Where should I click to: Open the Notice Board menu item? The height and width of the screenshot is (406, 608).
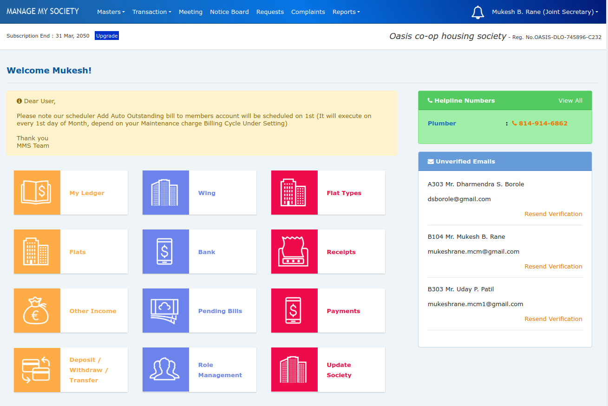(229, 12)
